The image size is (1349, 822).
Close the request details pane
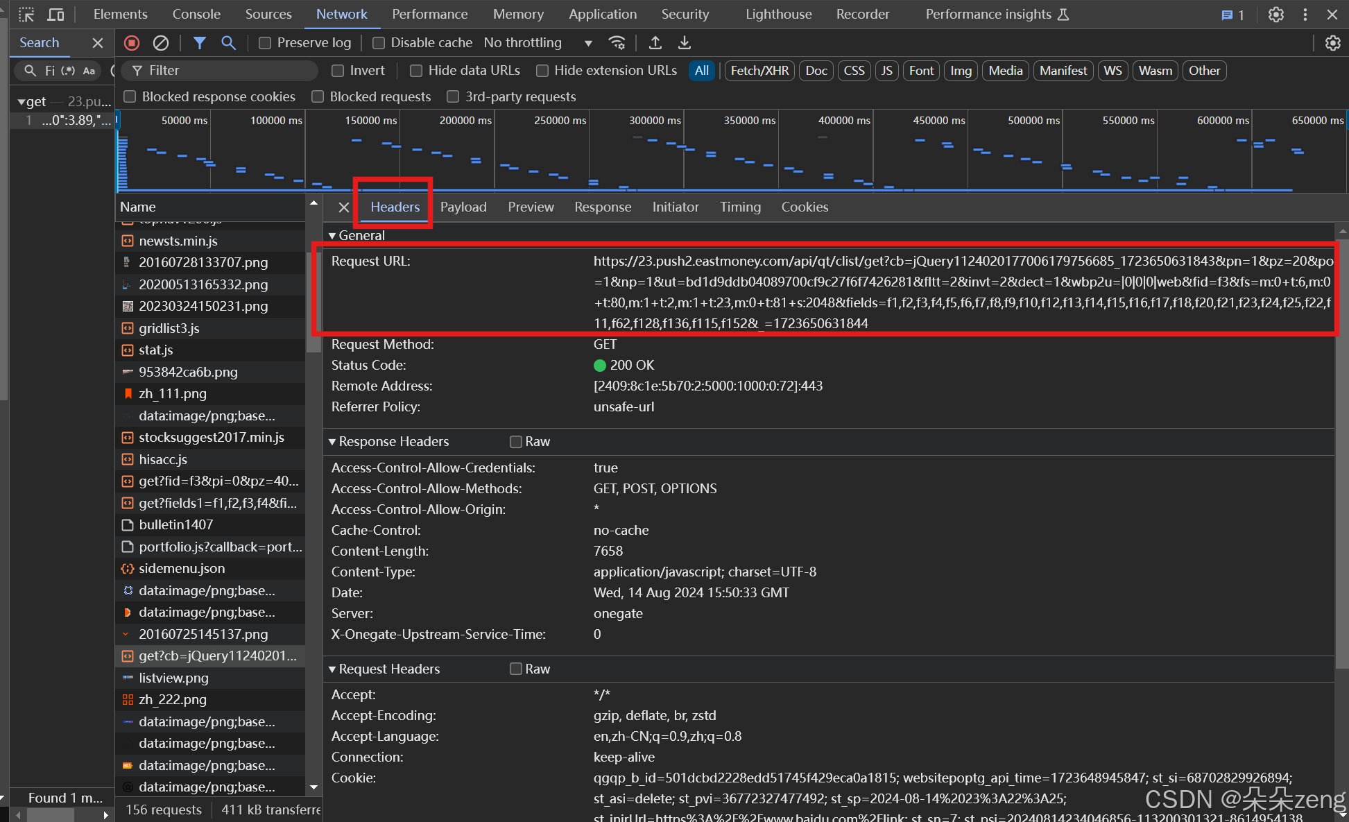coord(343,207)
